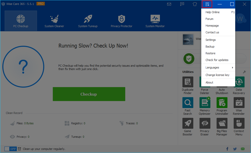Click the orange PRO badge

(x=41, y=4)
